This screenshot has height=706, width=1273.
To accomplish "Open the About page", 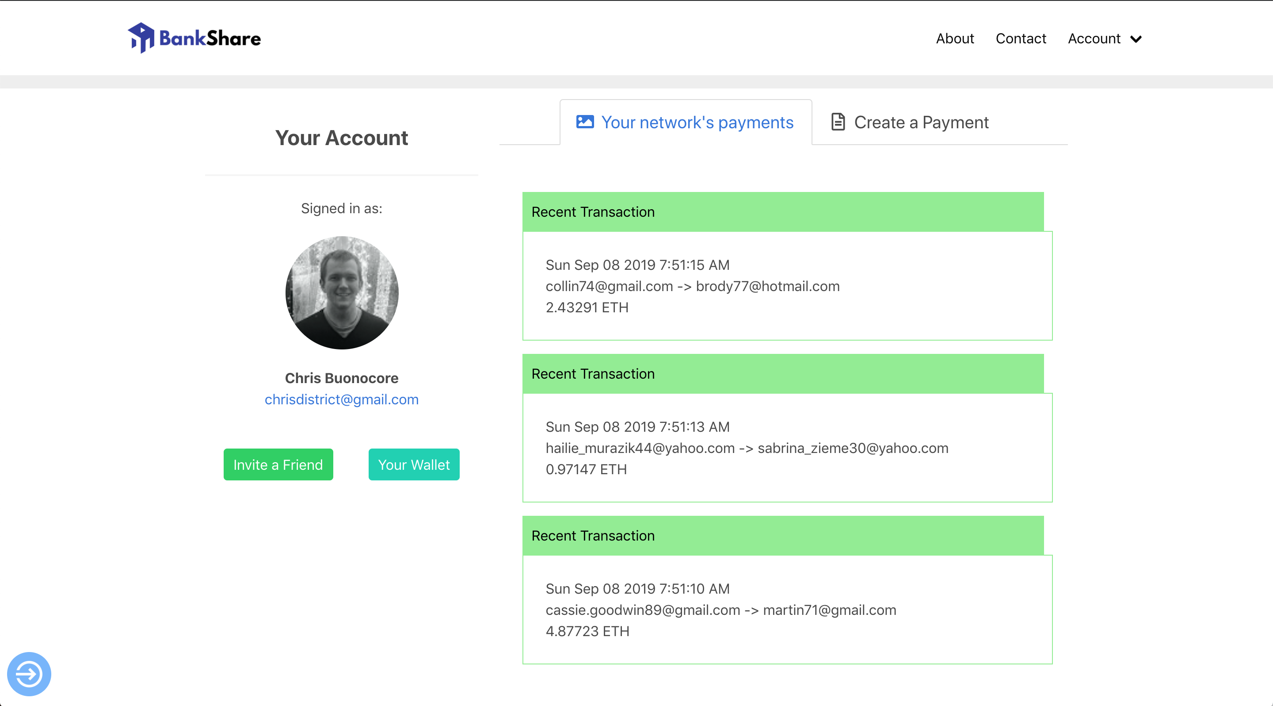I will coord(954,38).
